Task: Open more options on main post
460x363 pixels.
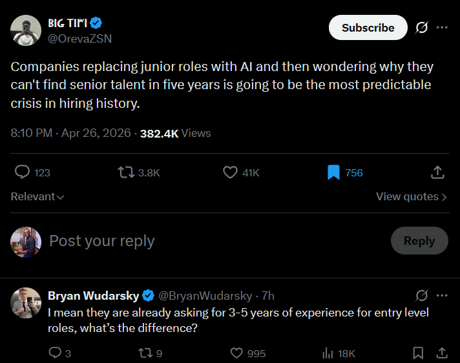Action: point(443,28)
